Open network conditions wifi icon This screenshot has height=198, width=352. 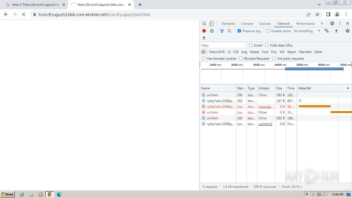tap(326, 31)
